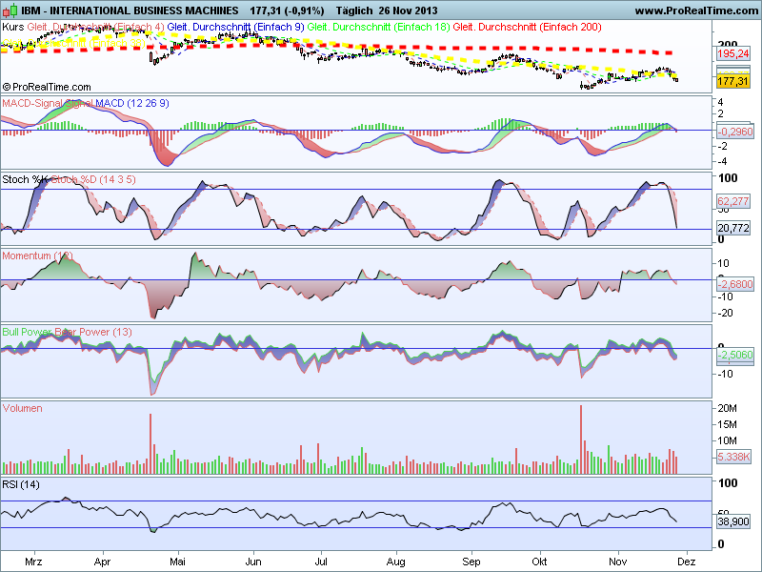Select the IBM - INTERNATIONAL BUSINESS MACHINES title
The image size is (762, 572).
130,10
